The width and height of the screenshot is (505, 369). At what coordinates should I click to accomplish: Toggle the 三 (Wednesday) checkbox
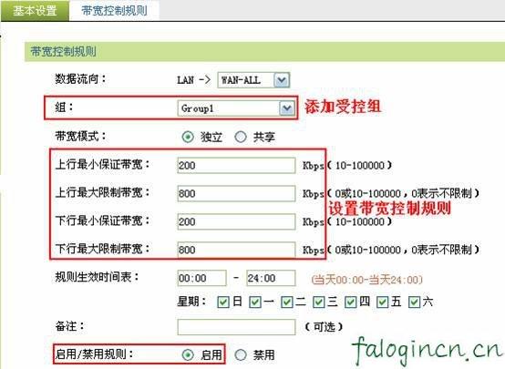[x=318, y=302]
